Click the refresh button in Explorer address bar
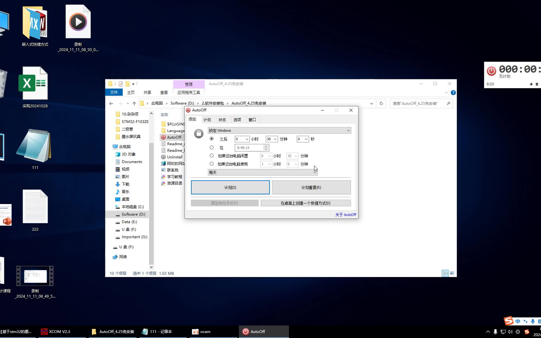 pos(381,103)
